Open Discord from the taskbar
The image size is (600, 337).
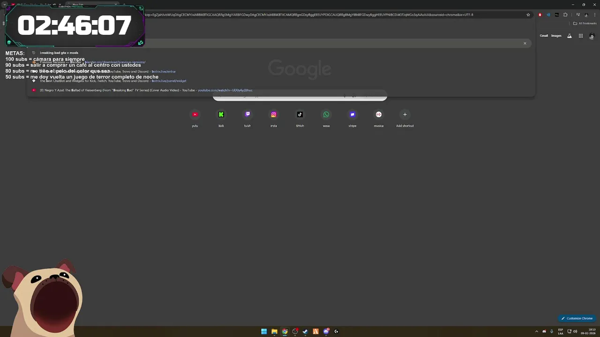(326, 331)
